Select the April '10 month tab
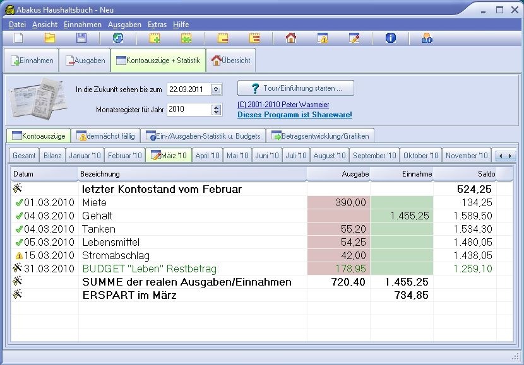Image resolution: width=524 pixels, height=365 pixels. click(x=207, y=156)
